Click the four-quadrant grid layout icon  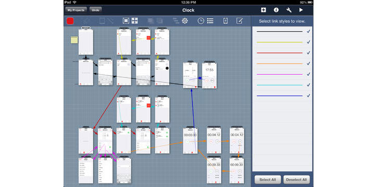pos(135,21)
